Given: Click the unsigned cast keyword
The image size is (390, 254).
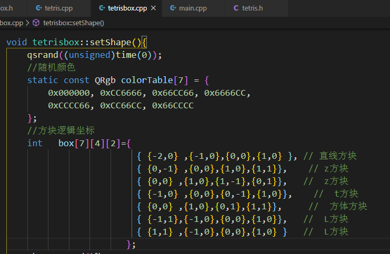Looking at the screenshot, I should 89,55.
